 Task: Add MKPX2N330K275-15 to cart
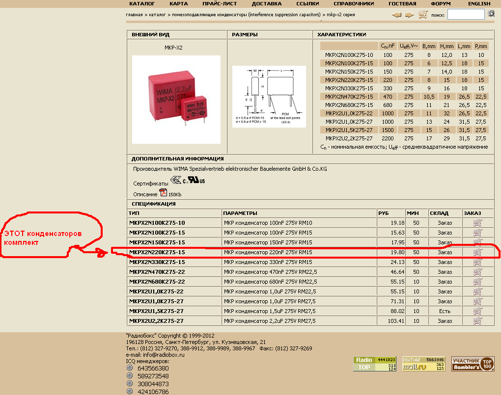tap(477, 262)
